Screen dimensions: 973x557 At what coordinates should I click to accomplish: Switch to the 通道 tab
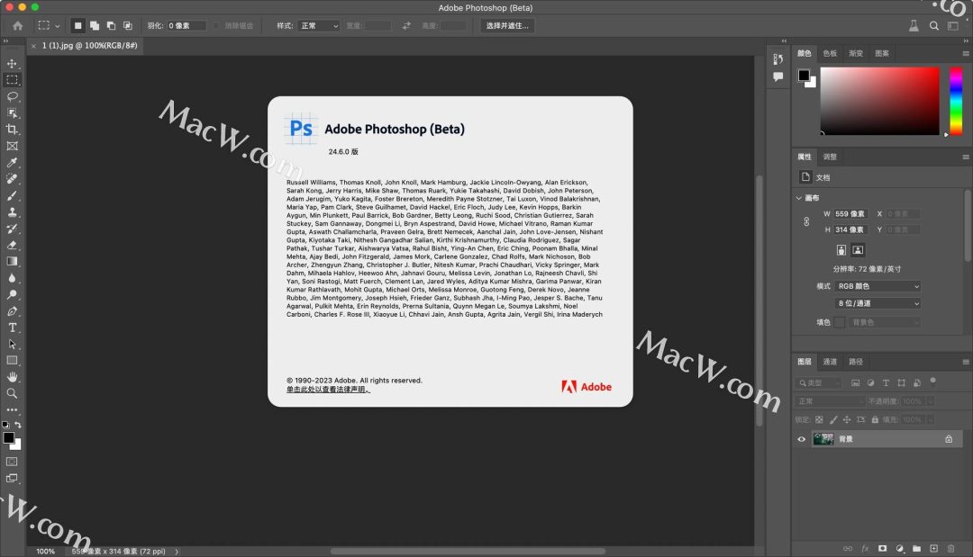(x=830, y=362)
